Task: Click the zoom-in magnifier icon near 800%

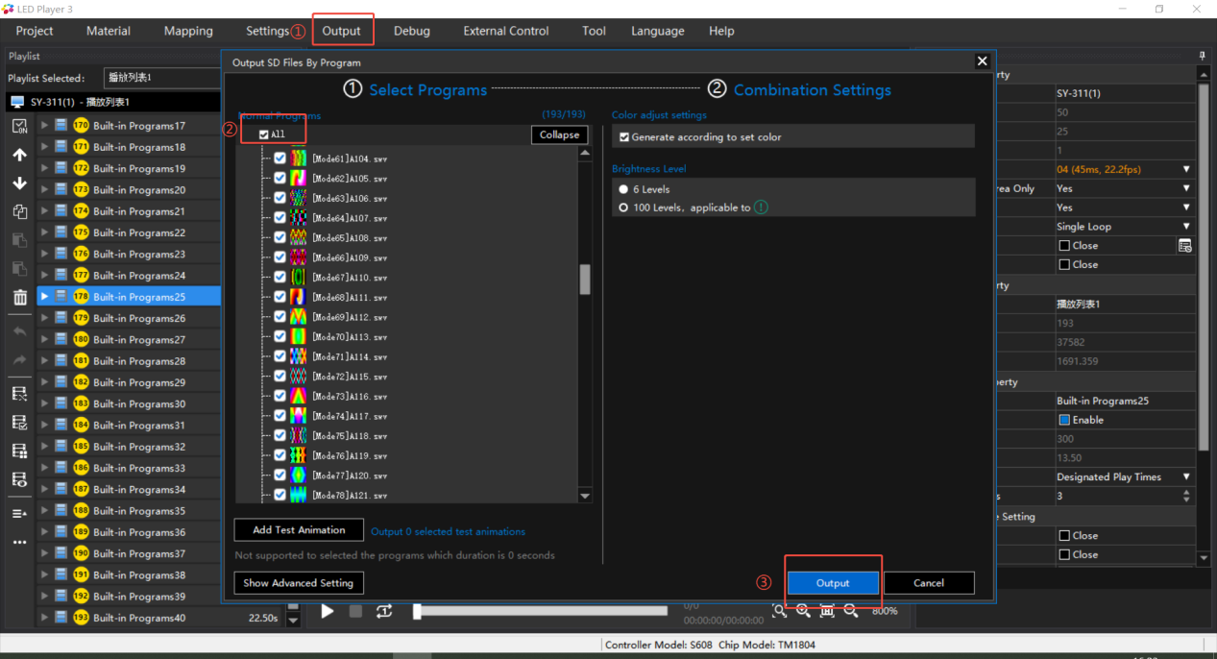Action: pos(803,611)
